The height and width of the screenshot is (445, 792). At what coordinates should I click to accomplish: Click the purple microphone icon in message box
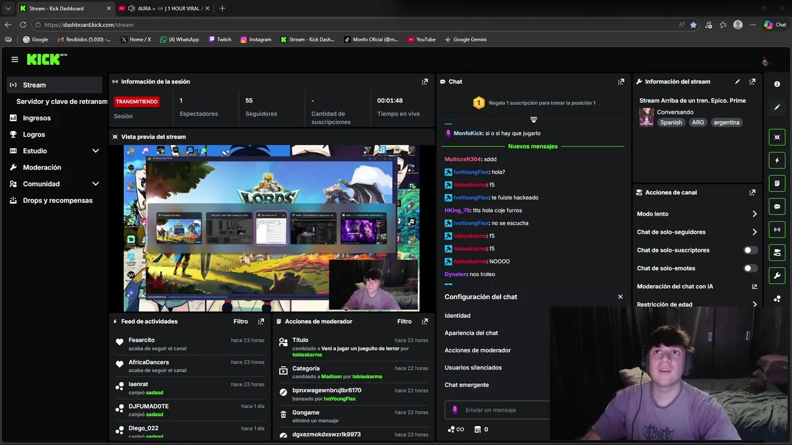coord(455,410)
